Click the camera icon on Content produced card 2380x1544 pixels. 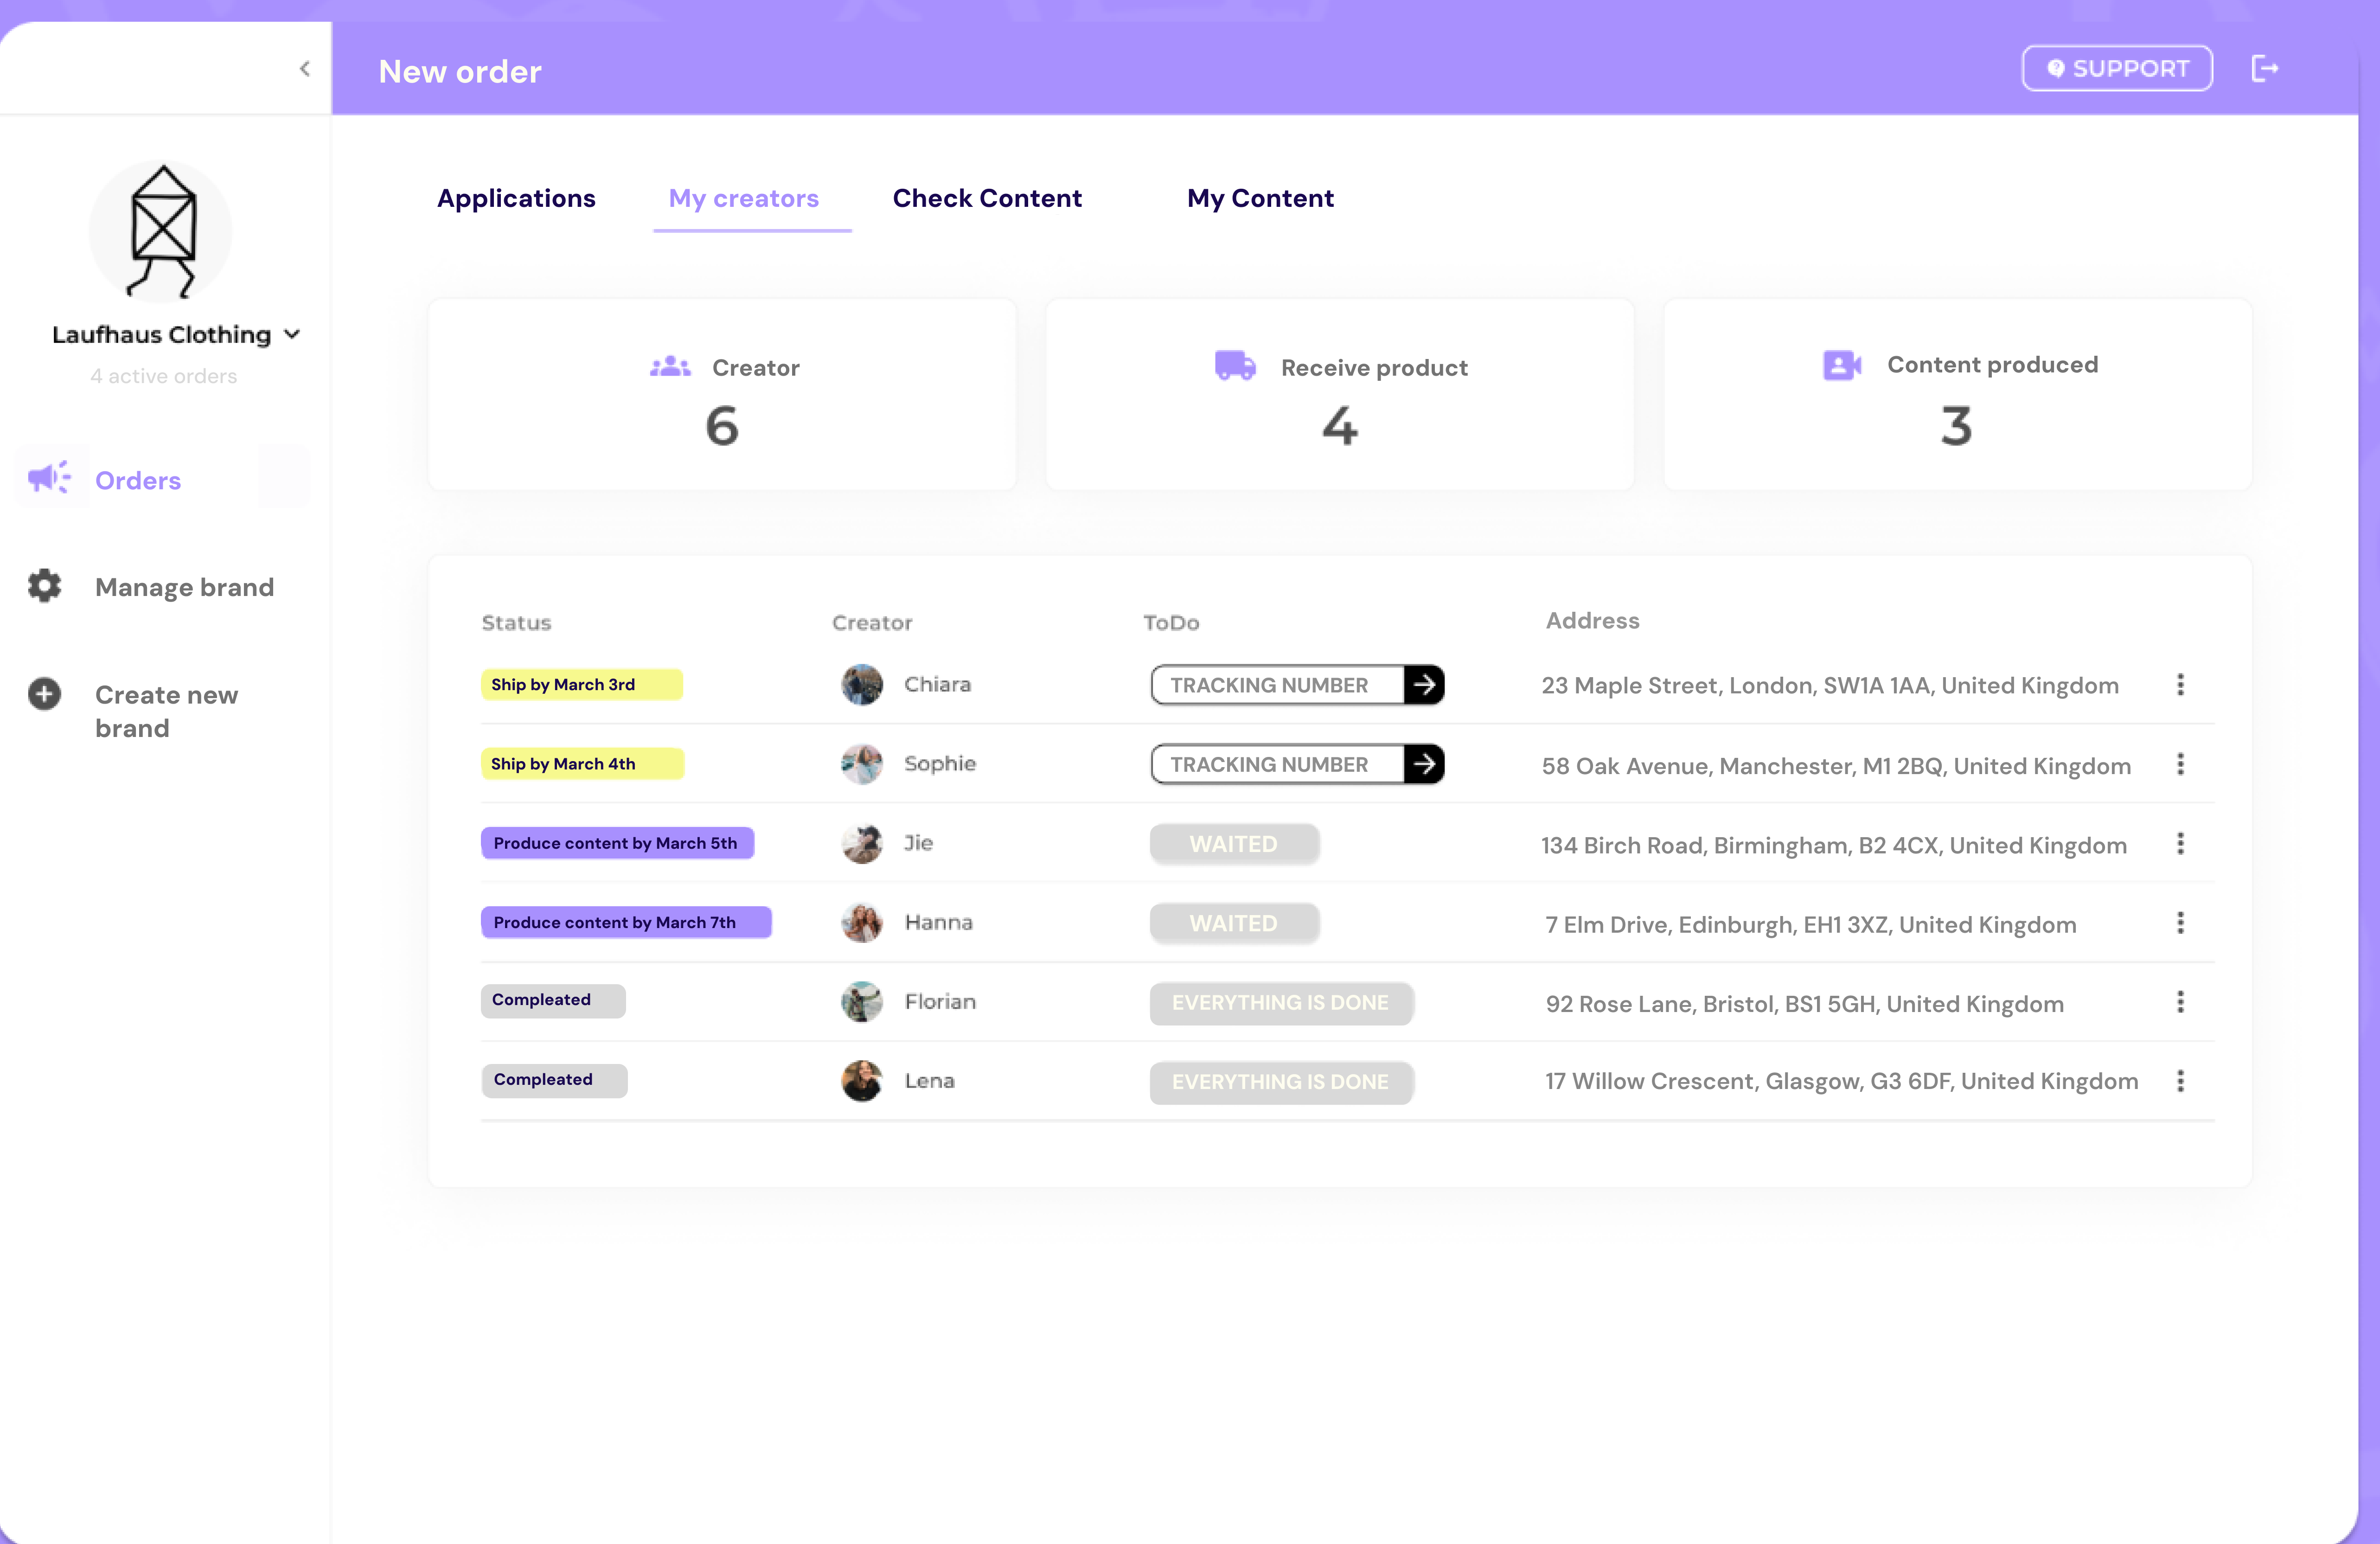click(x=1841, y=365)
